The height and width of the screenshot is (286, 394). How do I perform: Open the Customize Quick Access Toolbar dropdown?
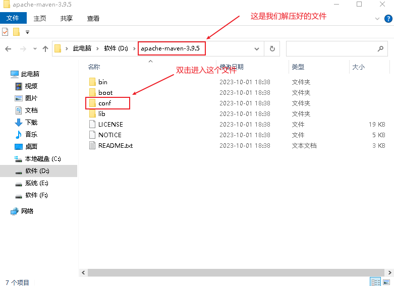pos(27,32)
